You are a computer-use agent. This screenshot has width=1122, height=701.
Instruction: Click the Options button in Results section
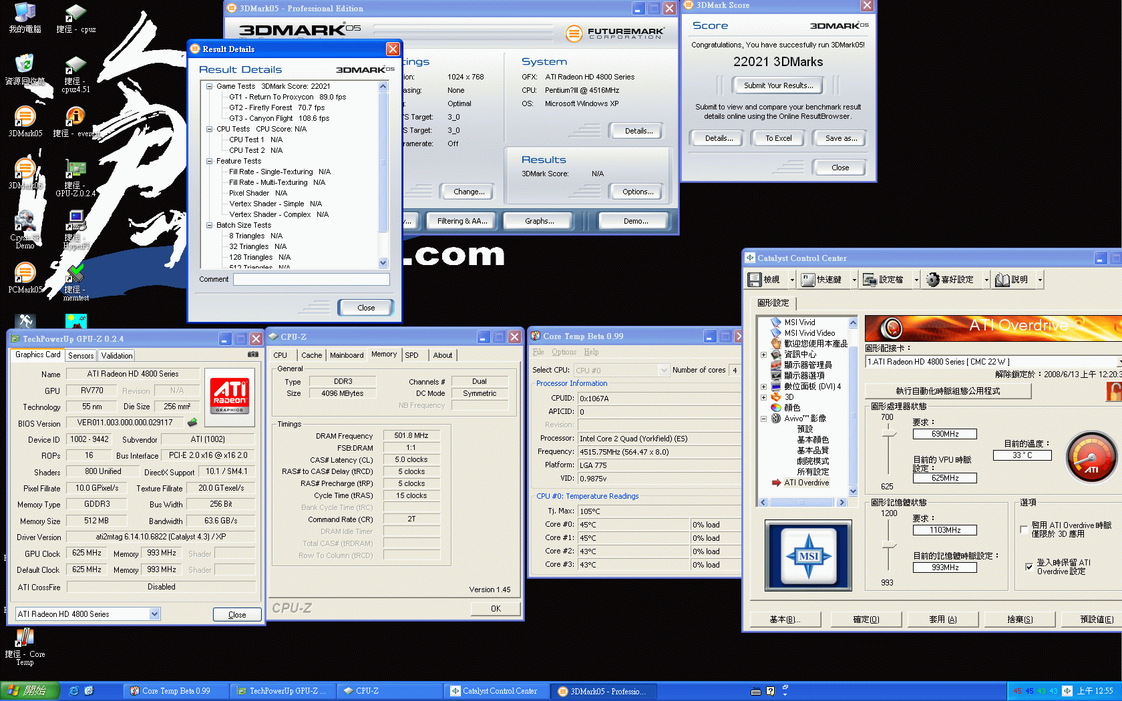(638, 192)
